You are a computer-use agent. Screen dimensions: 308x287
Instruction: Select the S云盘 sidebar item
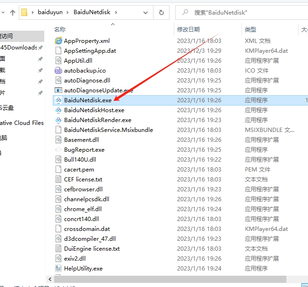[7, 108]
